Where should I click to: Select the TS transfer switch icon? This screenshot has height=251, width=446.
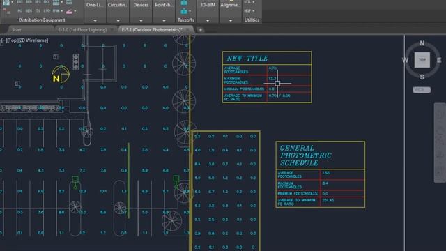tap(38, 11)
